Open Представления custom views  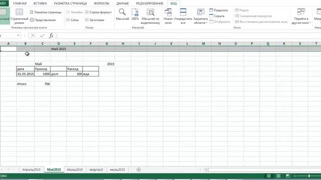[x=43, y=20]
